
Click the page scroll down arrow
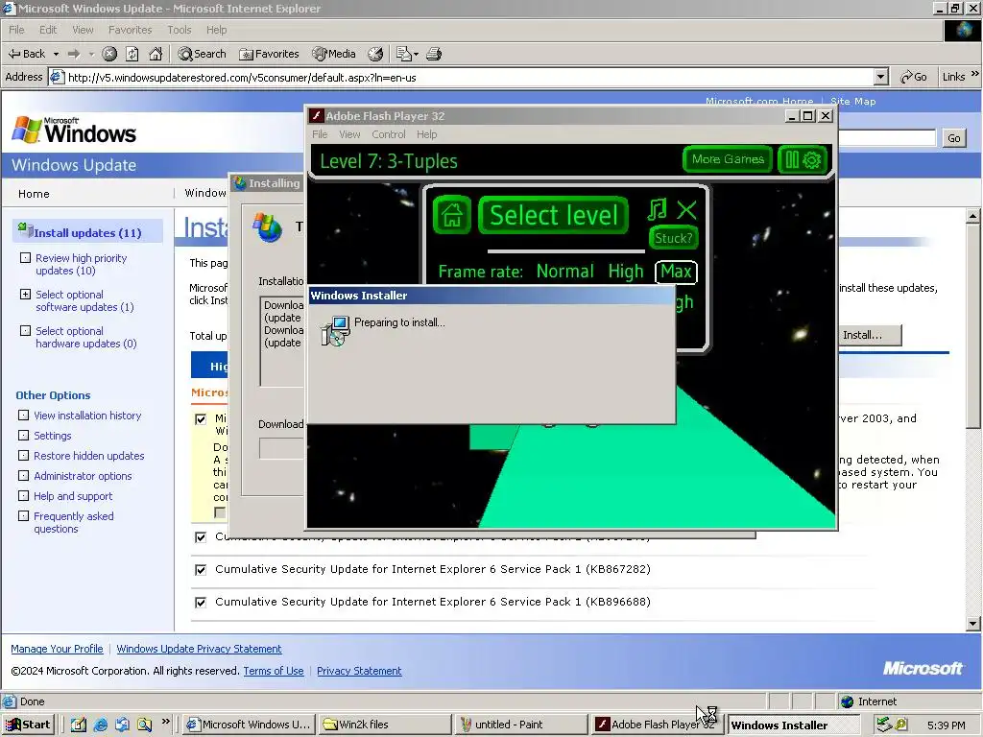pos(973,623)
